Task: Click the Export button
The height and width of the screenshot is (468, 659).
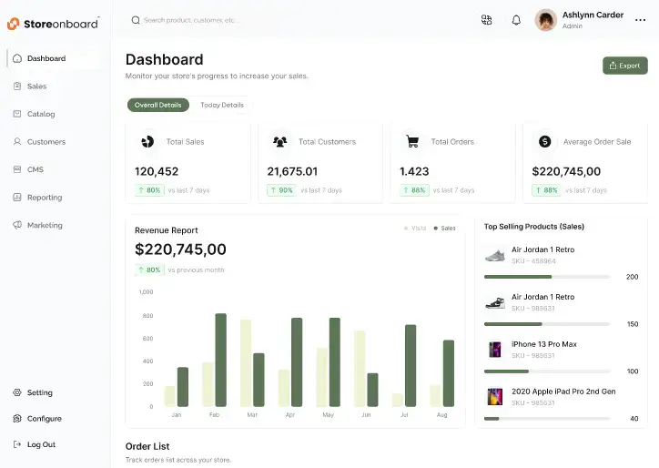Action: 624,66
